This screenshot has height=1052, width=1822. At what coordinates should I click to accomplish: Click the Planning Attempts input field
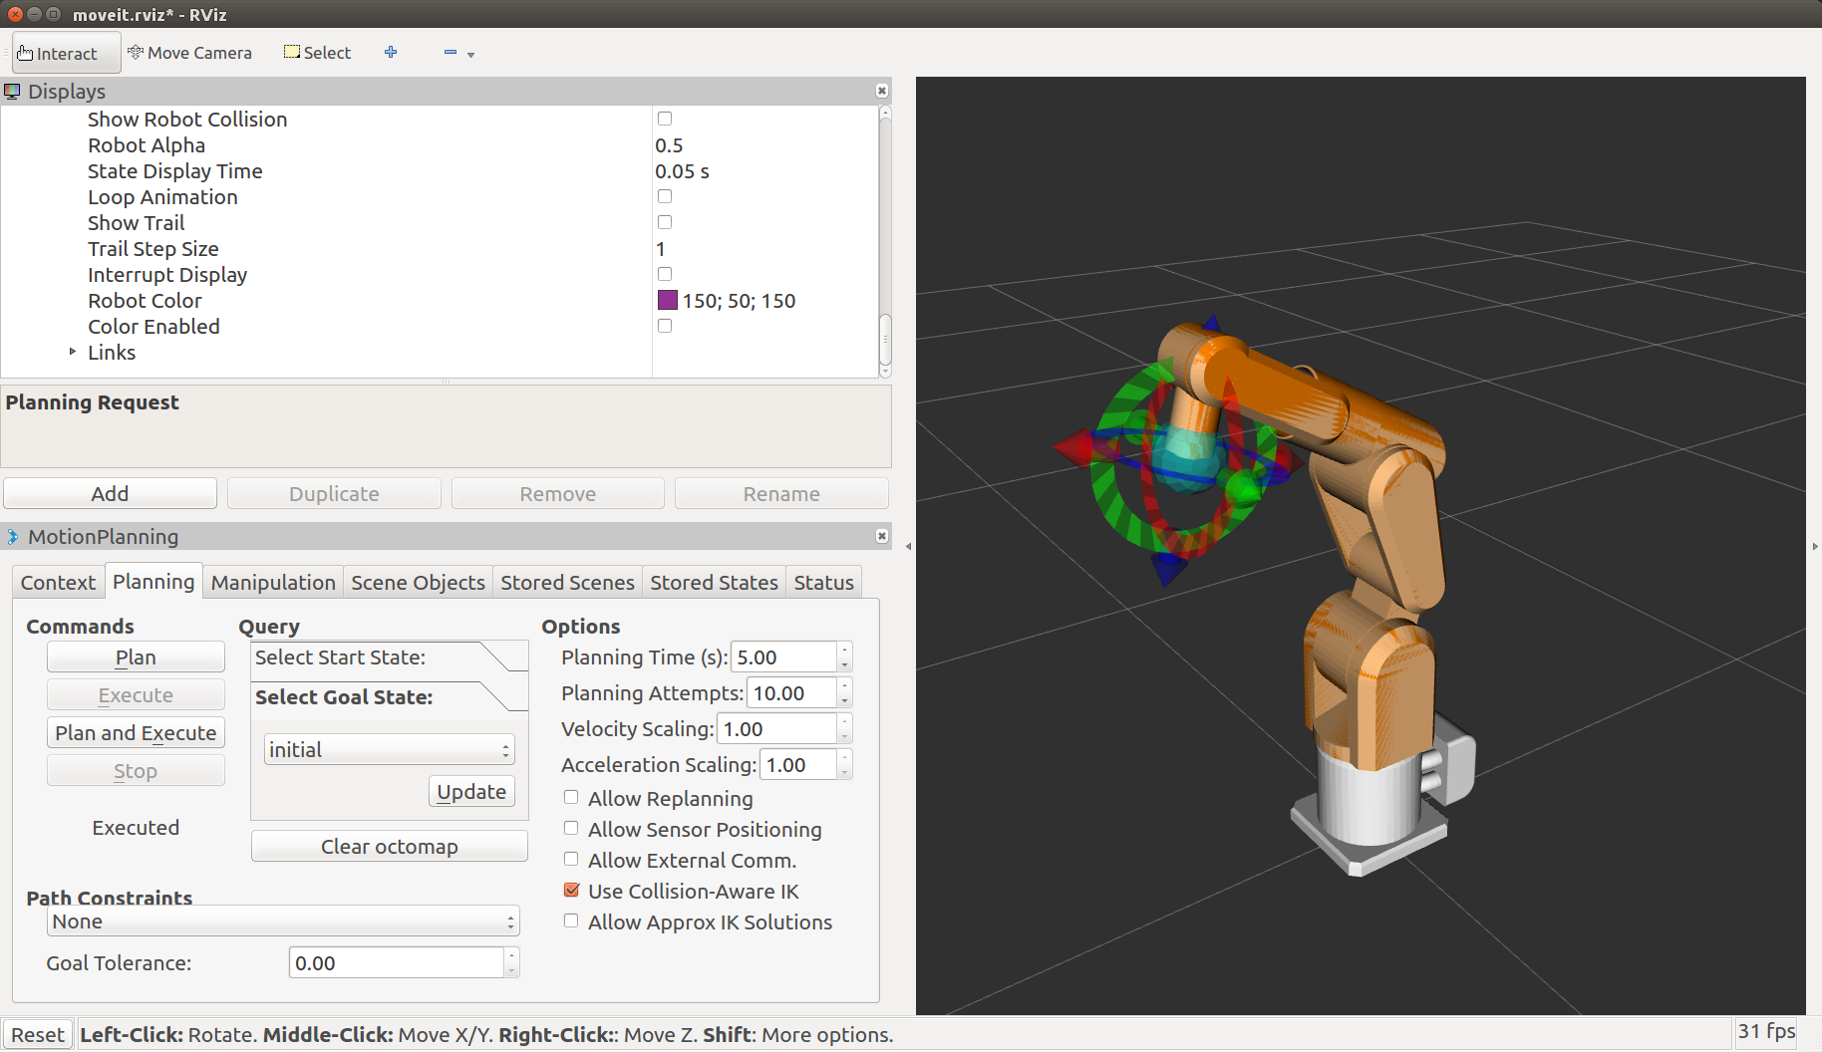[x=791, y=693]
